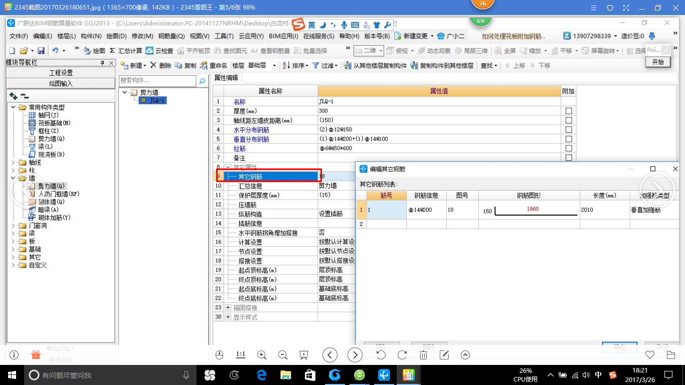Image resolution: width=685 pixels, height=385 pixels.
Task: Click the orange gift icon
Action: point(36,355)
